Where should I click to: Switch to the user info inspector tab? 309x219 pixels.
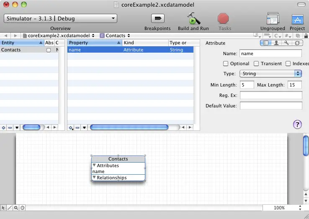tap(276, 43)
